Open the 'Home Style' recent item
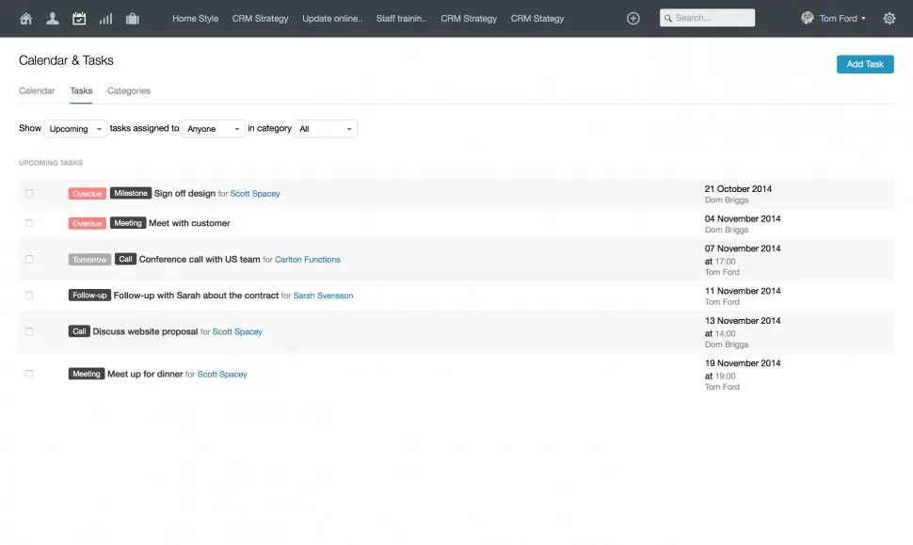This screenshot has height=545, width=913. click(195, 19)
